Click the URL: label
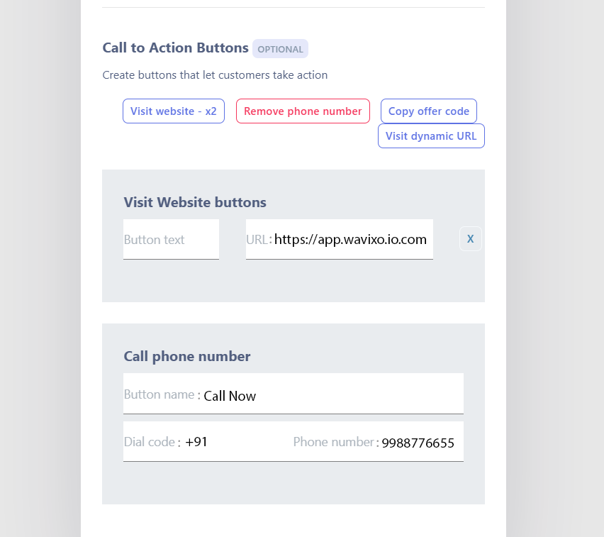 (259, 240)
